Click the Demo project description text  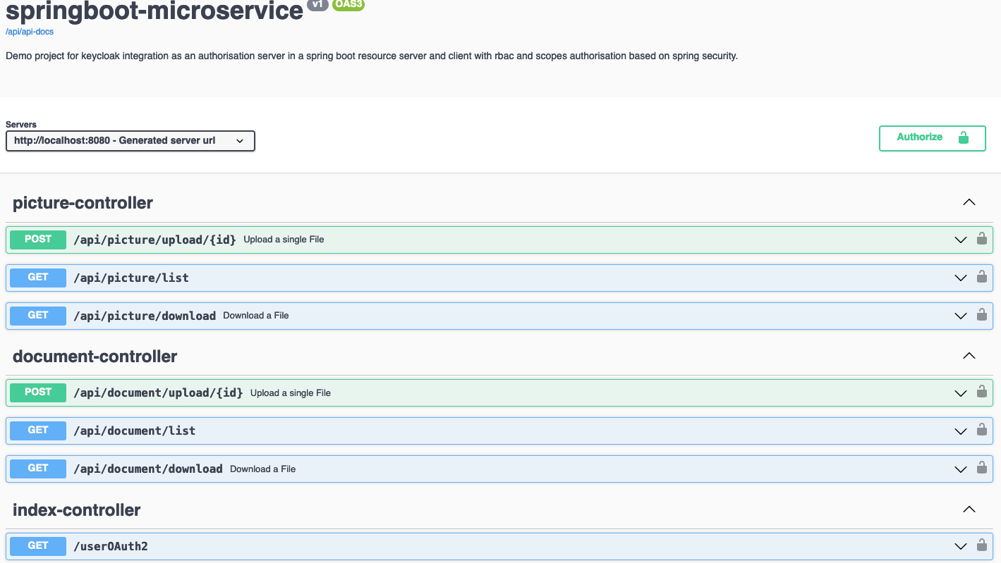(372, 56)
